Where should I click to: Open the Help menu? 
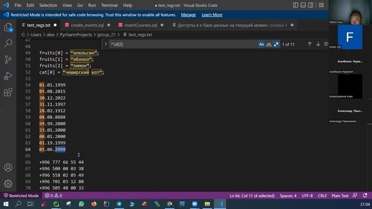(128, 5)
